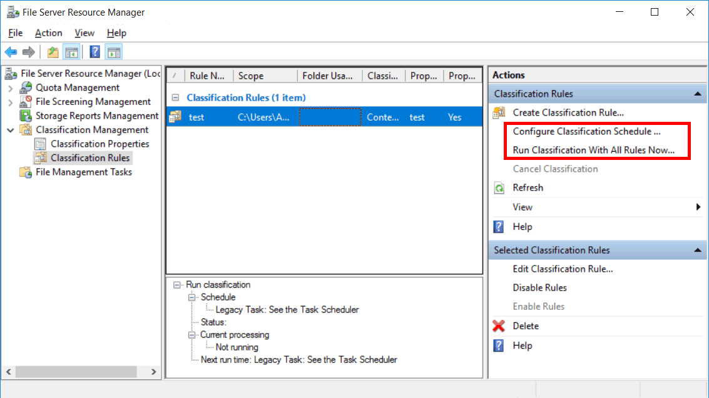
Task: Click the test rule row icon
Action: tap(175, 117)
